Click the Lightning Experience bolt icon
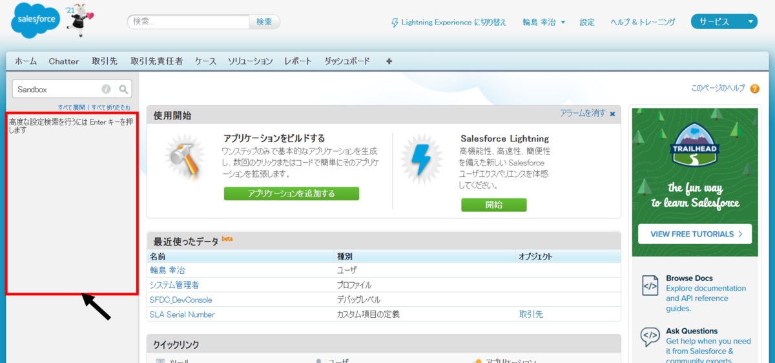Viewport: 775px width, 363px height. point(395,23)
